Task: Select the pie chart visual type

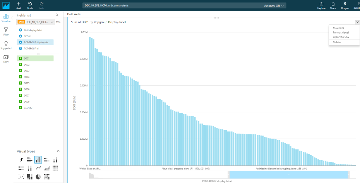Action: click(38, 176)
